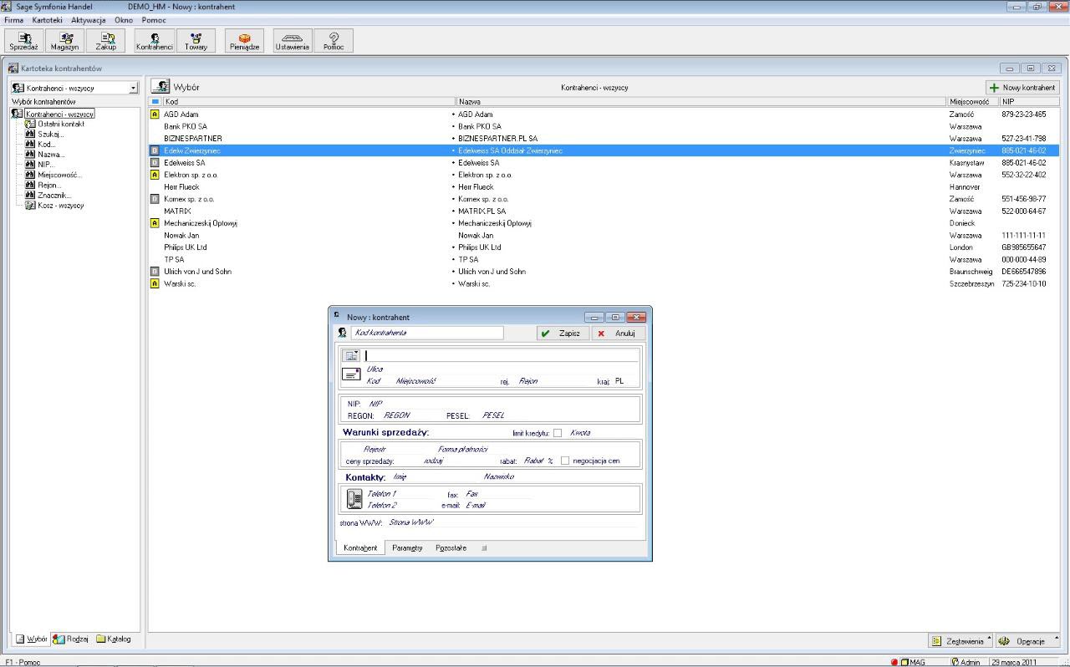
Task: Open the Magazyn module icon
Action: [65, 39]
